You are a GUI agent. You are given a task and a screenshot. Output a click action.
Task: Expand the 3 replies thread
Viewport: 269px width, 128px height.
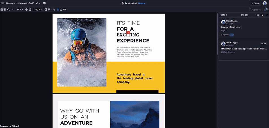pos(225,35)
